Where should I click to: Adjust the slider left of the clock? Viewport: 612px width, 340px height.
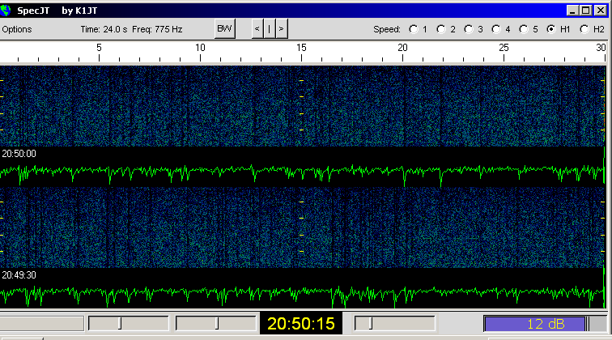coord(215,324)
